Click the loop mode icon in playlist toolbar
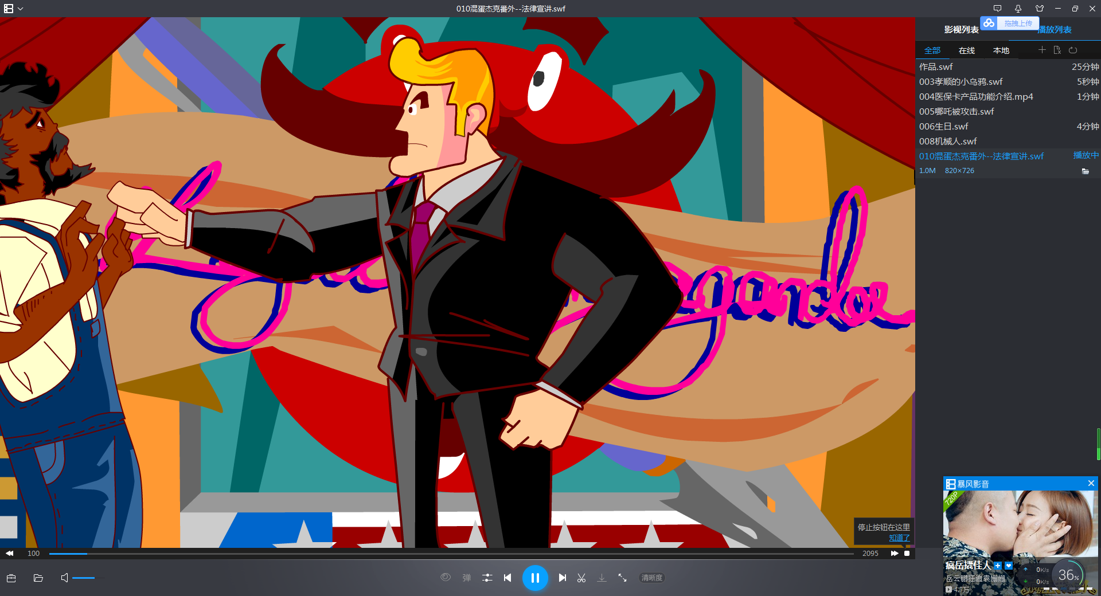 pos(1073,50)
